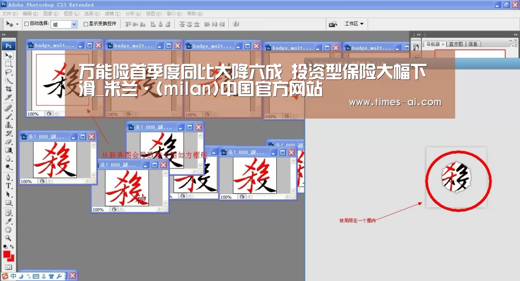
Task: Open the 工作区 workspace dropdown
Action: tap(354, 24)
